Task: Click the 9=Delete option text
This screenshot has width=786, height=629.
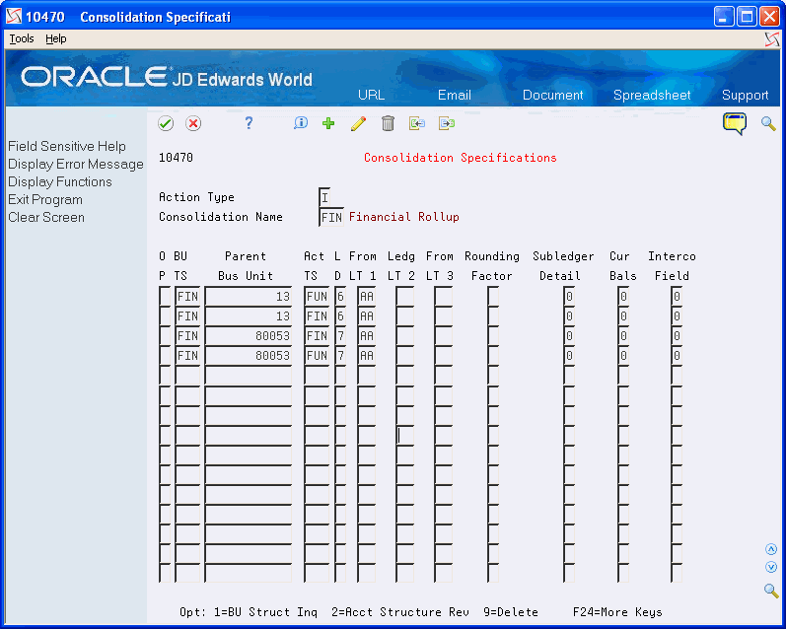Action: pos(511,612)
